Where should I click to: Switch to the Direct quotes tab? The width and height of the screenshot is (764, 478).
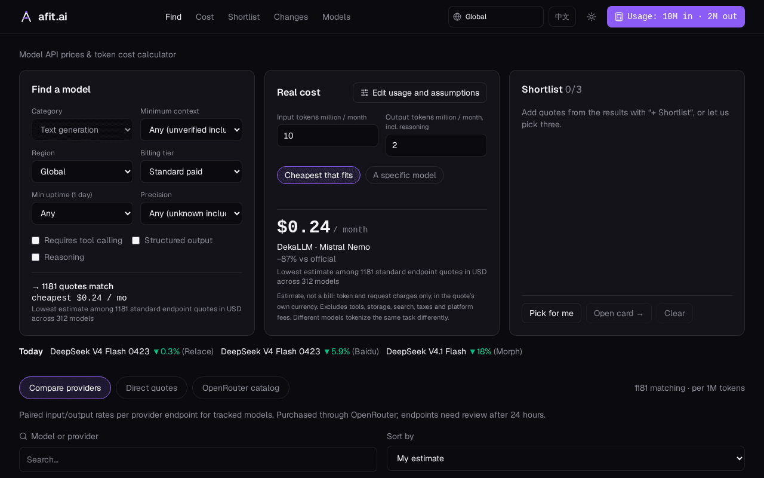(x=152, y=388)
